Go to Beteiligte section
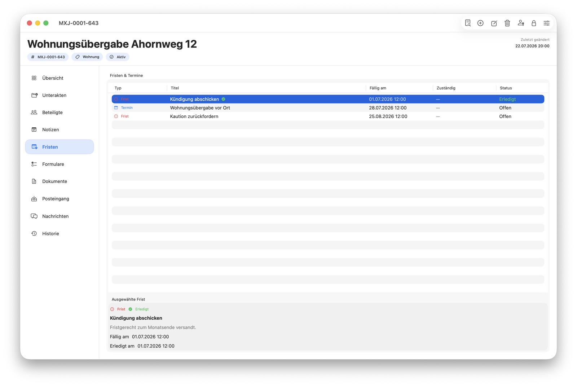 click(60, 113)
